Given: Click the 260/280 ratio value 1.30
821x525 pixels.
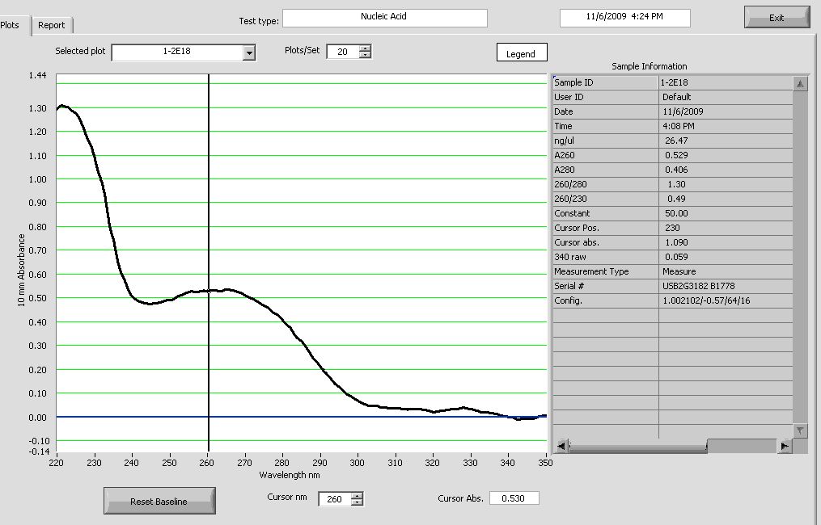Looking at the screenshot, I should point(726,185).
